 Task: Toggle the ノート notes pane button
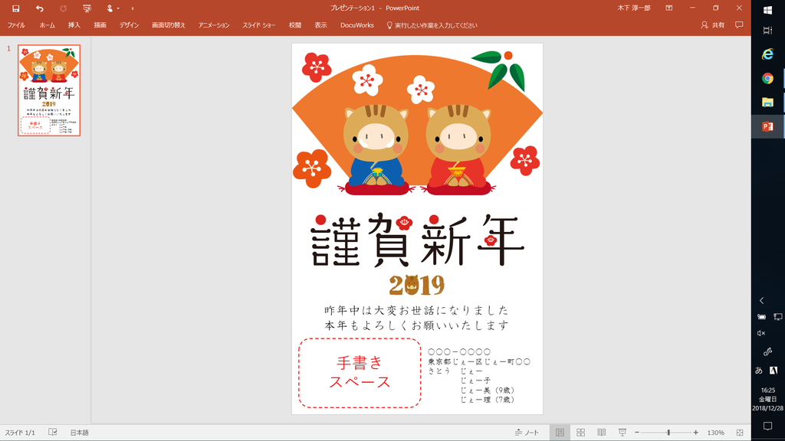point(527,433)
